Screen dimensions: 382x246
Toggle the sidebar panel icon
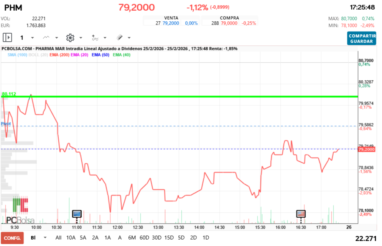[x=7, y=37]
